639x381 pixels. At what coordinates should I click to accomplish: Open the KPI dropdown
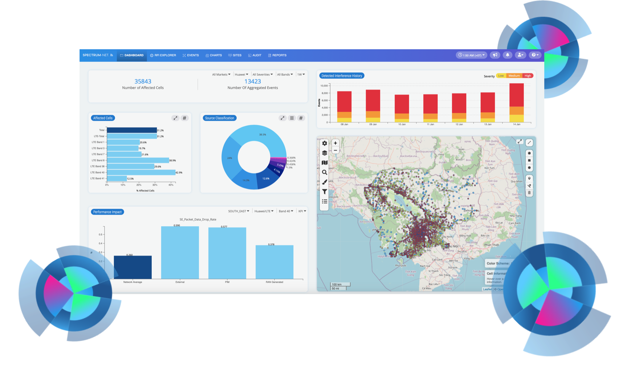pos(302,211)
